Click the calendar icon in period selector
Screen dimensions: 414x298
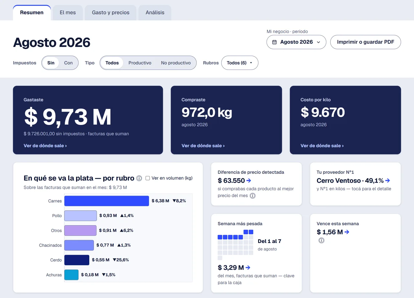(274, 42)
